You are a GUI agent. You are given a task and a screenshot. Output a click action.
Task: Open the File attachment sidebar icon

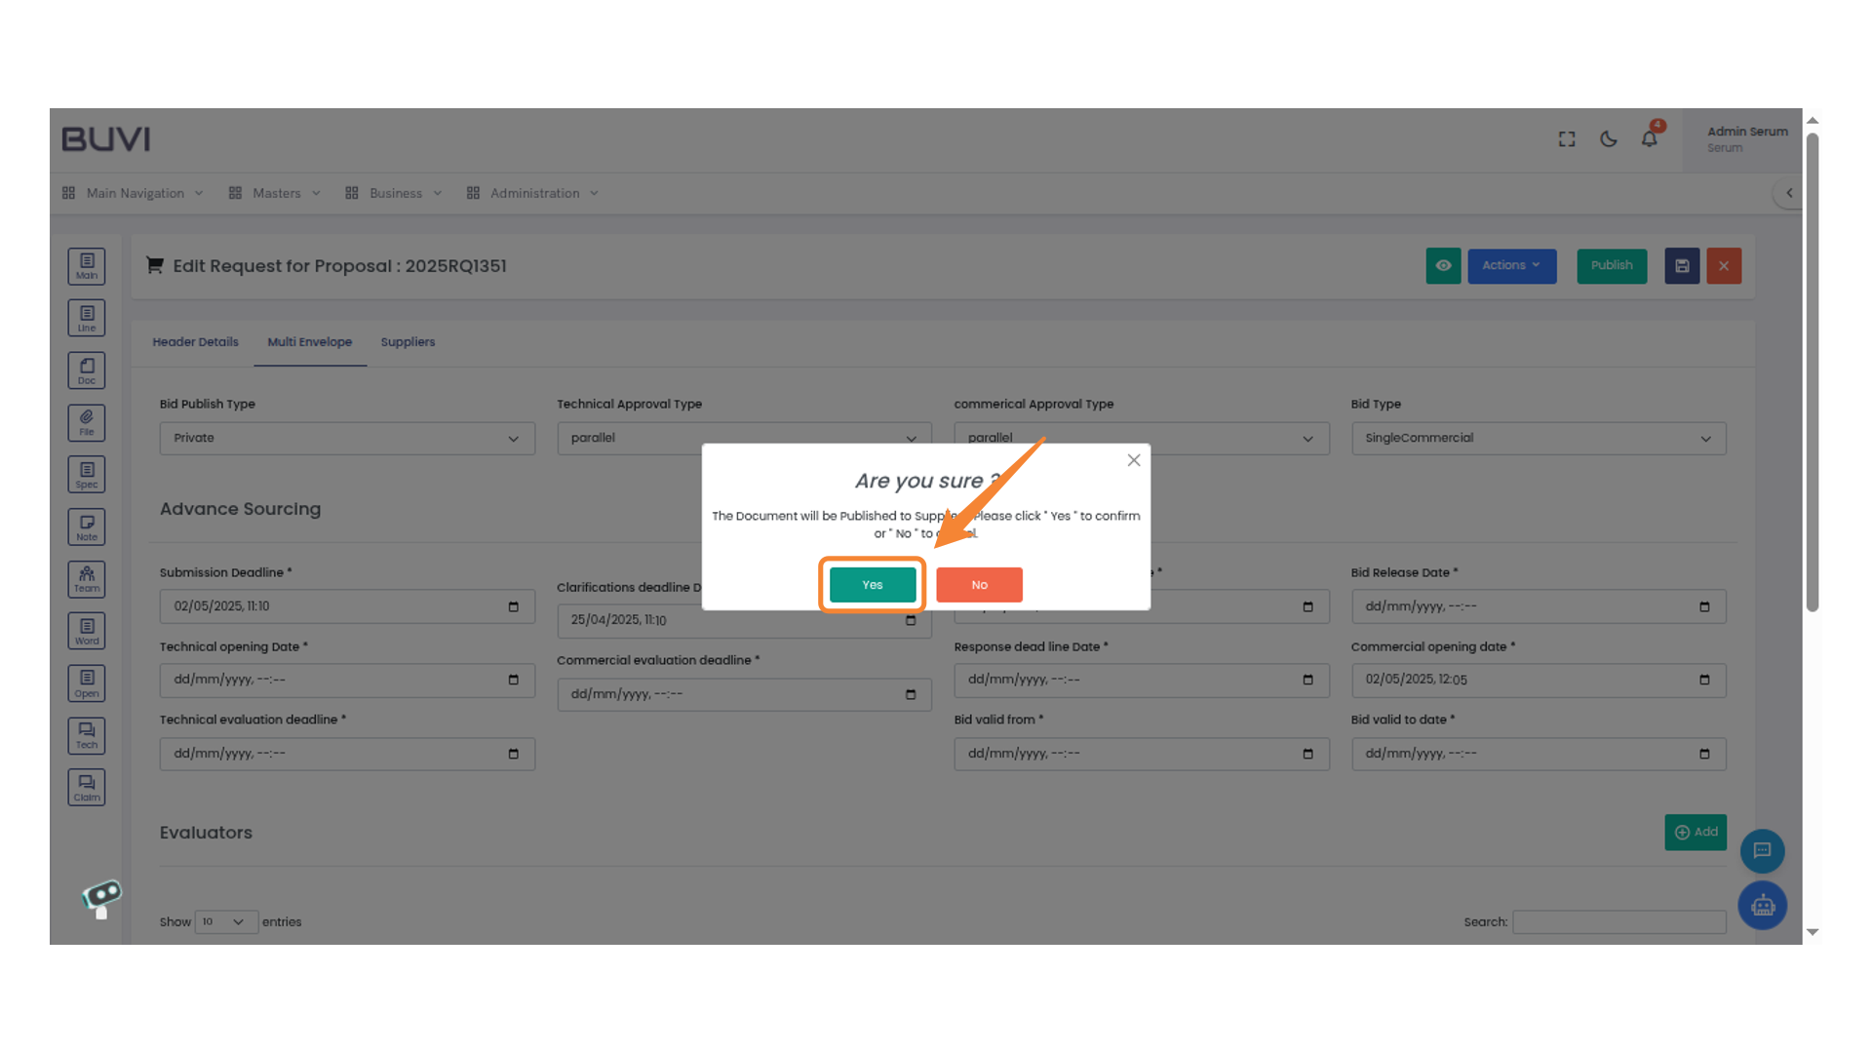(87, 422)
